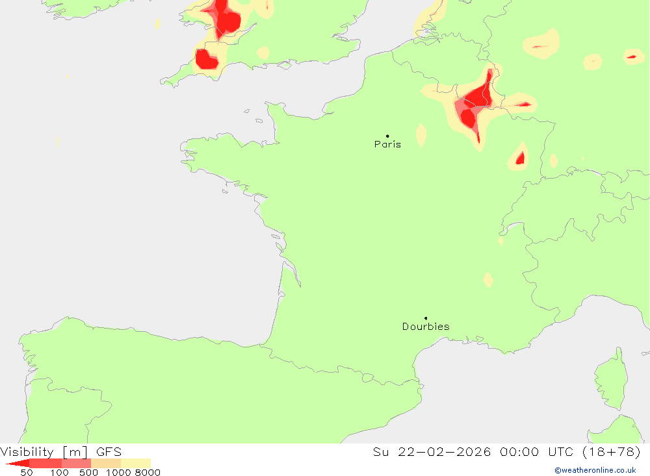Select the 50-100 red legend swatch
The height and width of the screenshot is (476, 650).
[45, 463]
